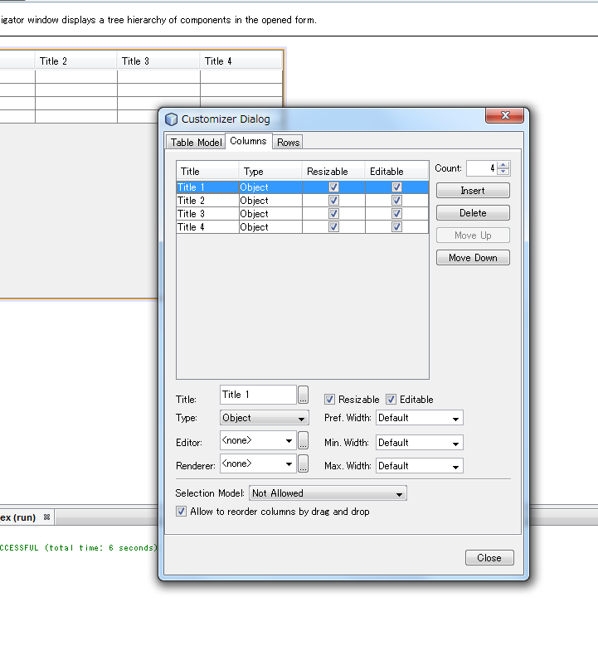Viewport: 598px width, 660px height.
Task: Click the Title text field
Action: tap(258, 395)
